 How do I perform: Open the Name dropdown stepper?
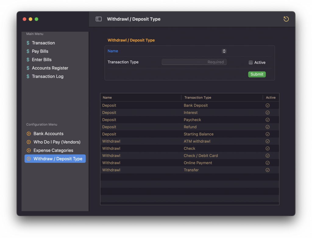224,51
